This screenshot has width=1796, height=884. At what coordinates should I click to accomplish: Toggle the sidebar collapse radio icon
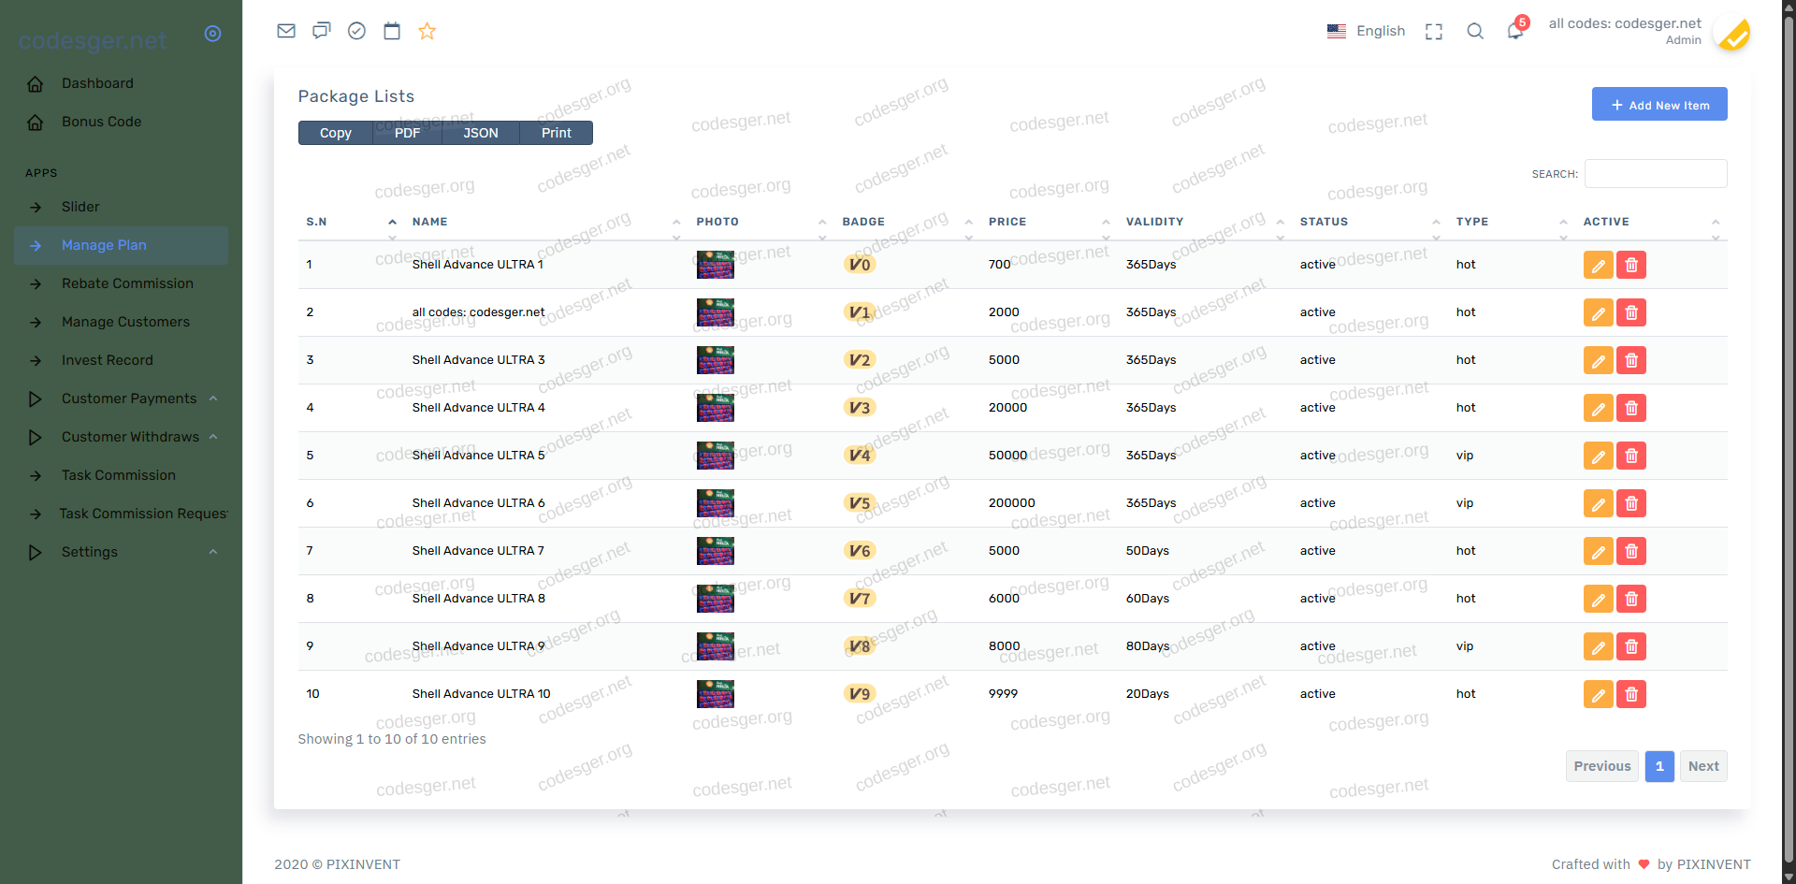click(213, 34)
